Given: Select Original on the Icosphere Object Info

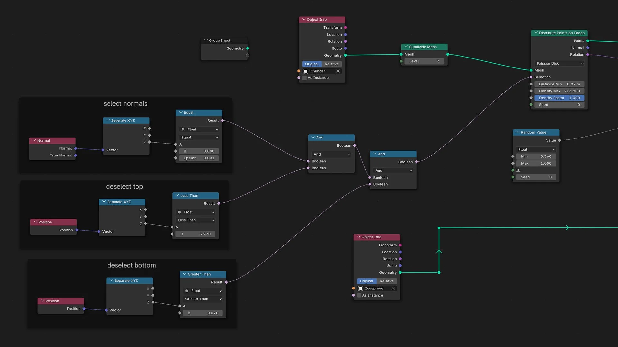Looking at the screenshot, I should coord(366,281).
